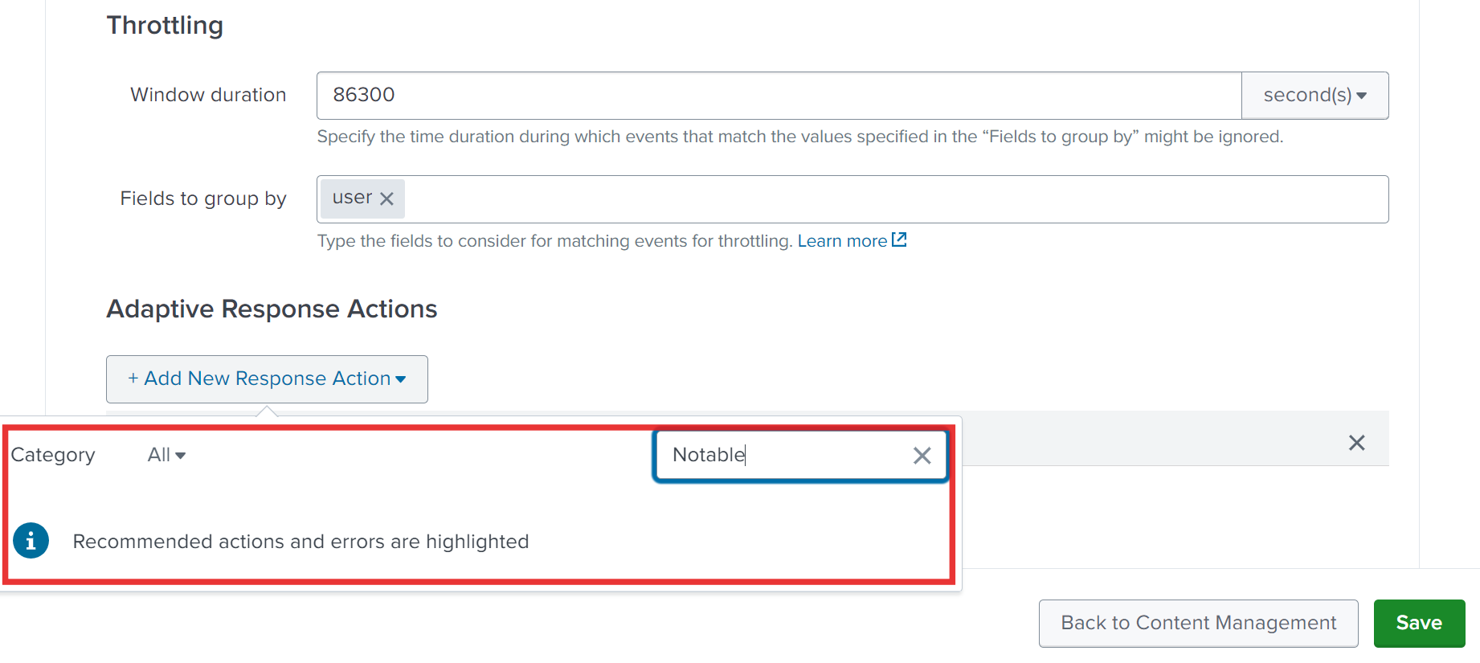Image resolution: width=1480 pixels, height=663 pixels.
Task: Click the blue info icon
Action: 31,541
